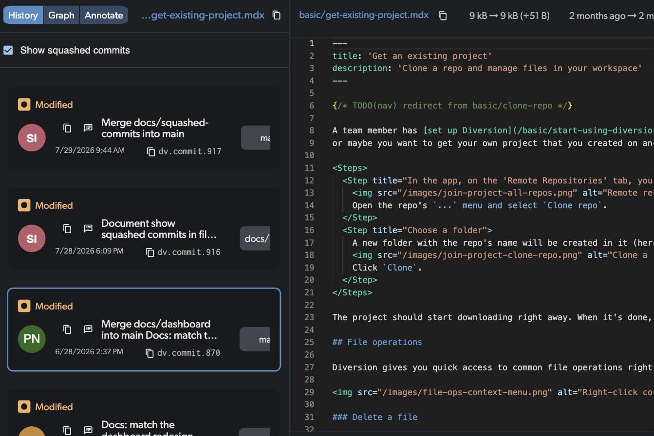This screenshot has height=436, width=654.
Task: Click line number 21 in the gutter
Action: click(310, 292)
